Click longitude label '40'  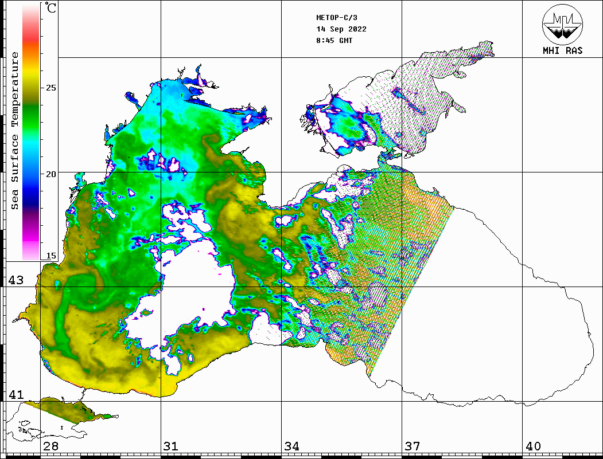(533, 446)
